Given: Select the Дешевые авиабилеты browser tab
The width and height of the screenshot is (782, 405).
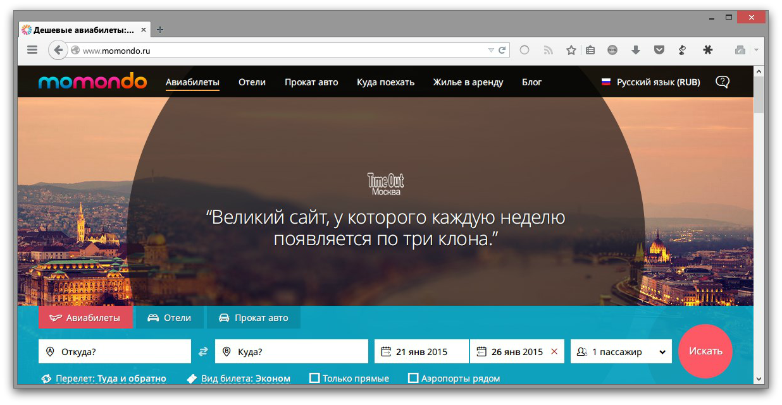Looking at the screenshot, I should pos(85,30).
